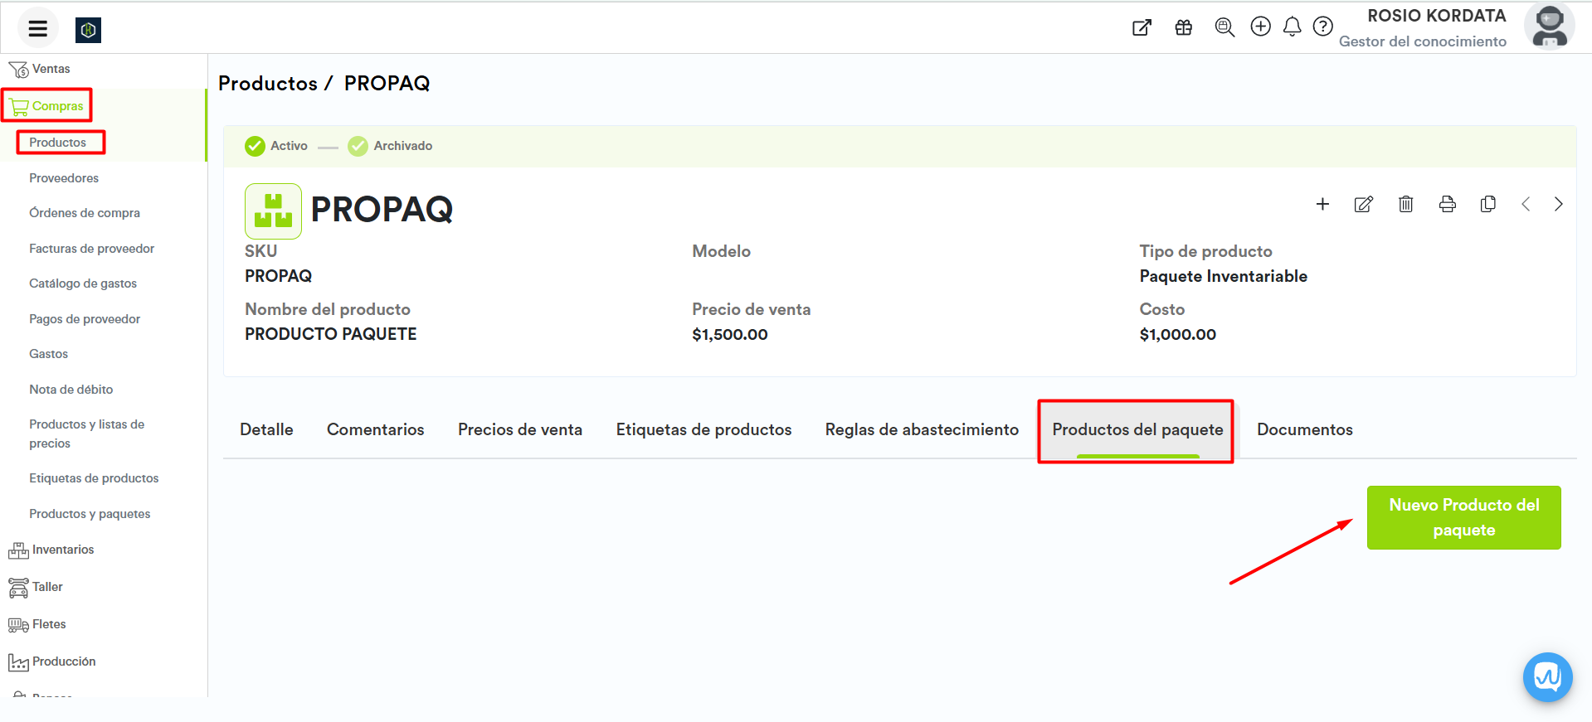Set the status to Archivado
This screenshot has width=1592, height=722.
pyautogui.click(x=391, y=146)
